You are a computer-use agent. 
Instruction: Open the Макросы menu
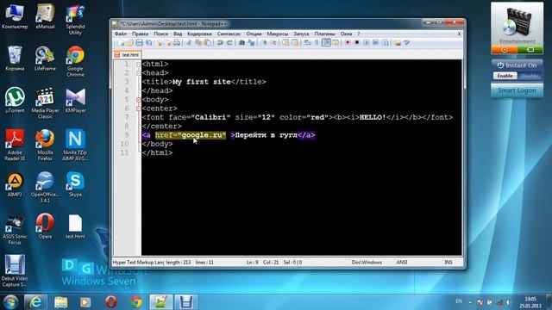(278, 34)
